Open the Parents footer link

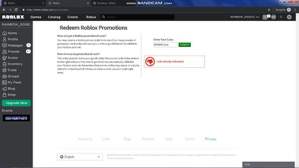148,139
